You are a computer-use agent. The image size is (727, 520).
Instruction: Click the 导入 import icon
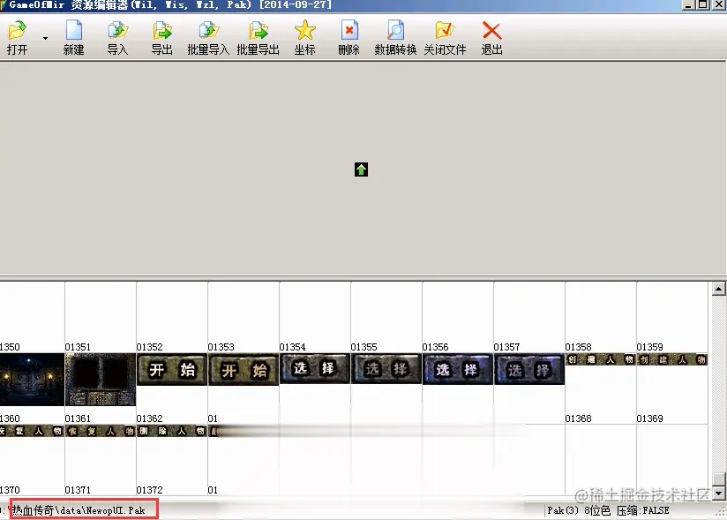(x=117, y=38)
